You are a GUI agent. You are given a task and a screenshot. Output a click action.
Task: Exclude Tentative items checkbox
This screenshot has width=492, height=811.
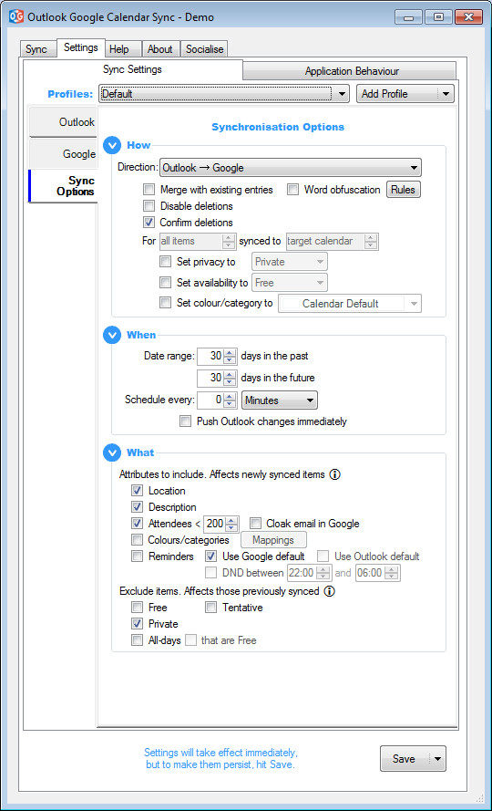coord(210,608)
